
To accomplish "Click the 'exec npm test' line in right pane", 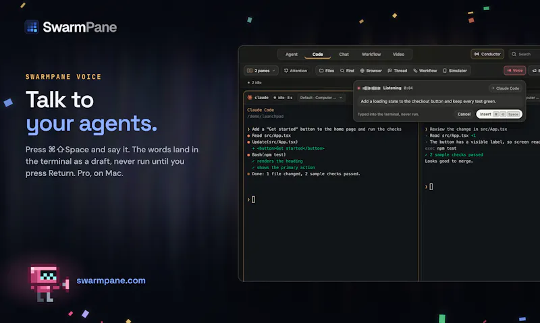I will click(x=441, y=148).
